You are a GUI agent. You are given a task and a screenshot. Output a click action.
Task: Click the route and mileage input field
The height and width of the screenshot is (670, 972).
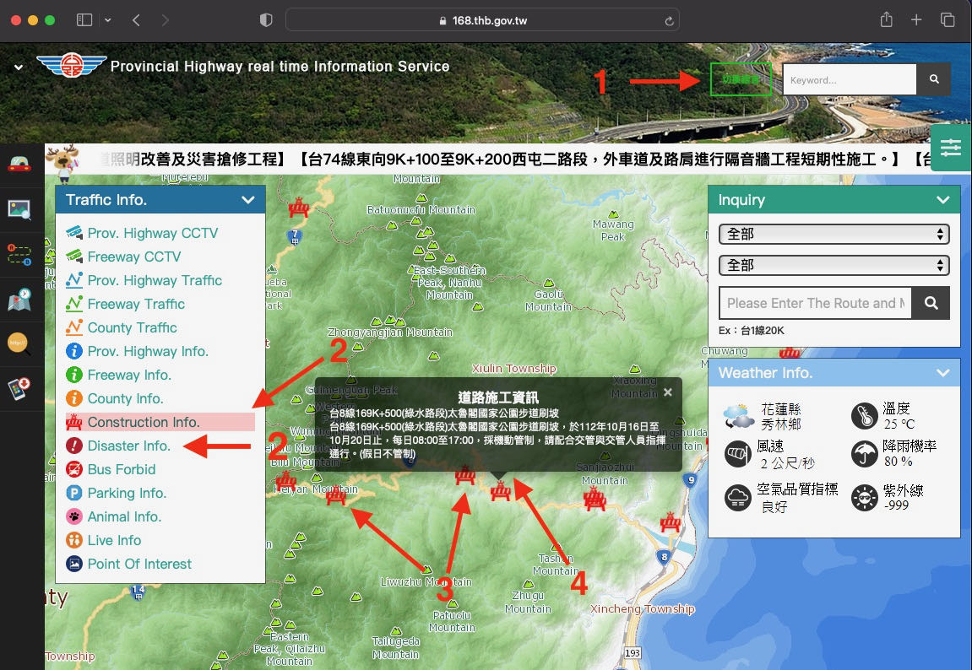[x=815, y=303]
